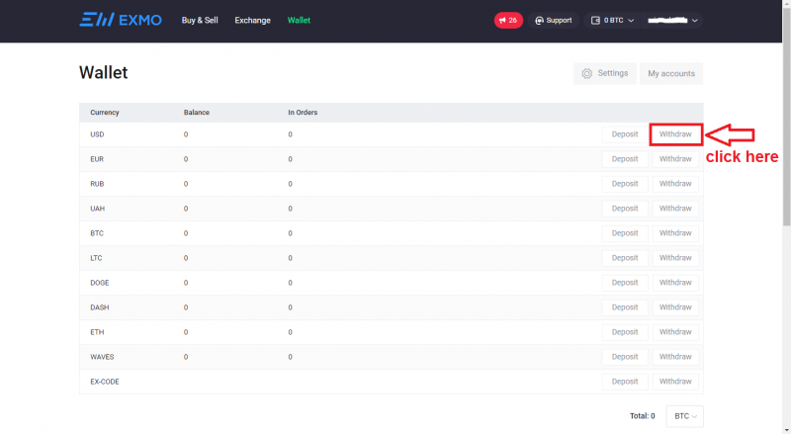The height and width of the screenshot is (434, 791).
Task: Go to Buy & Sell page
Action: 202,20
